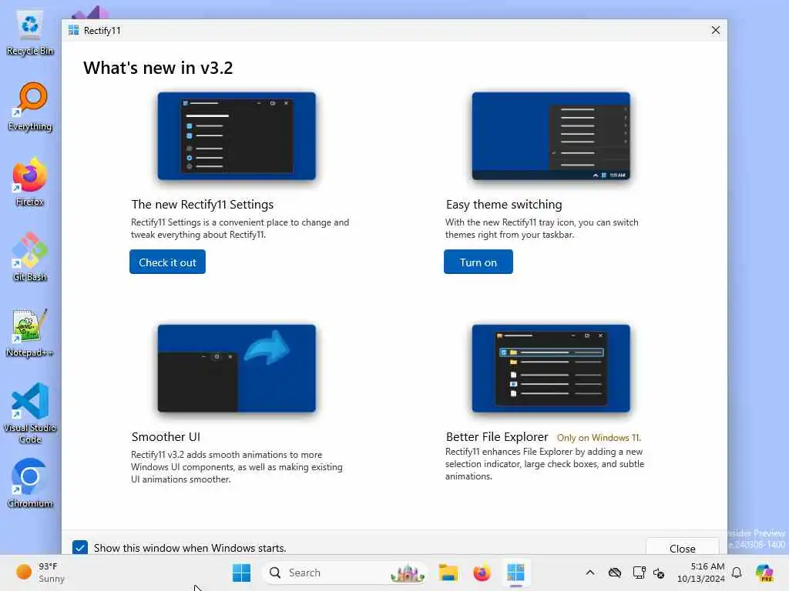Open the weather widget showing 93°F Sunny

40,573
